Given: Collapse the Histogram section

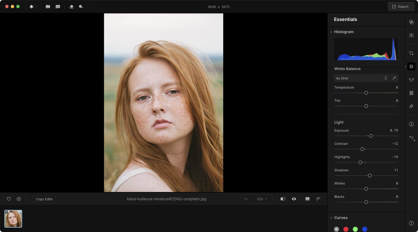Looking at the screenshot, I should 331,32.
